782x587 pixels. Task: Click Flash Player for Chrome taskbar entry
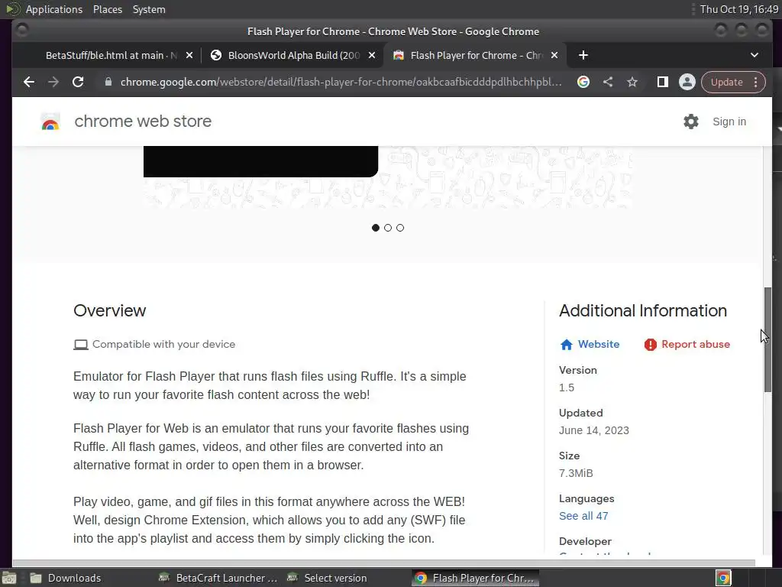(476, 578)
